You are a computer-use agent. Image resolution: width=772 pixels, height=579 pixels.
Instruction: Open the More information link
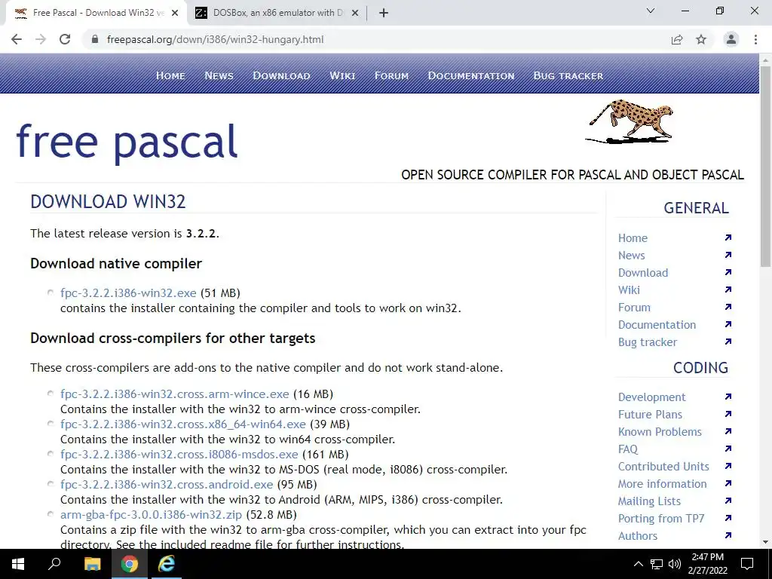click(x=662, y=484)
